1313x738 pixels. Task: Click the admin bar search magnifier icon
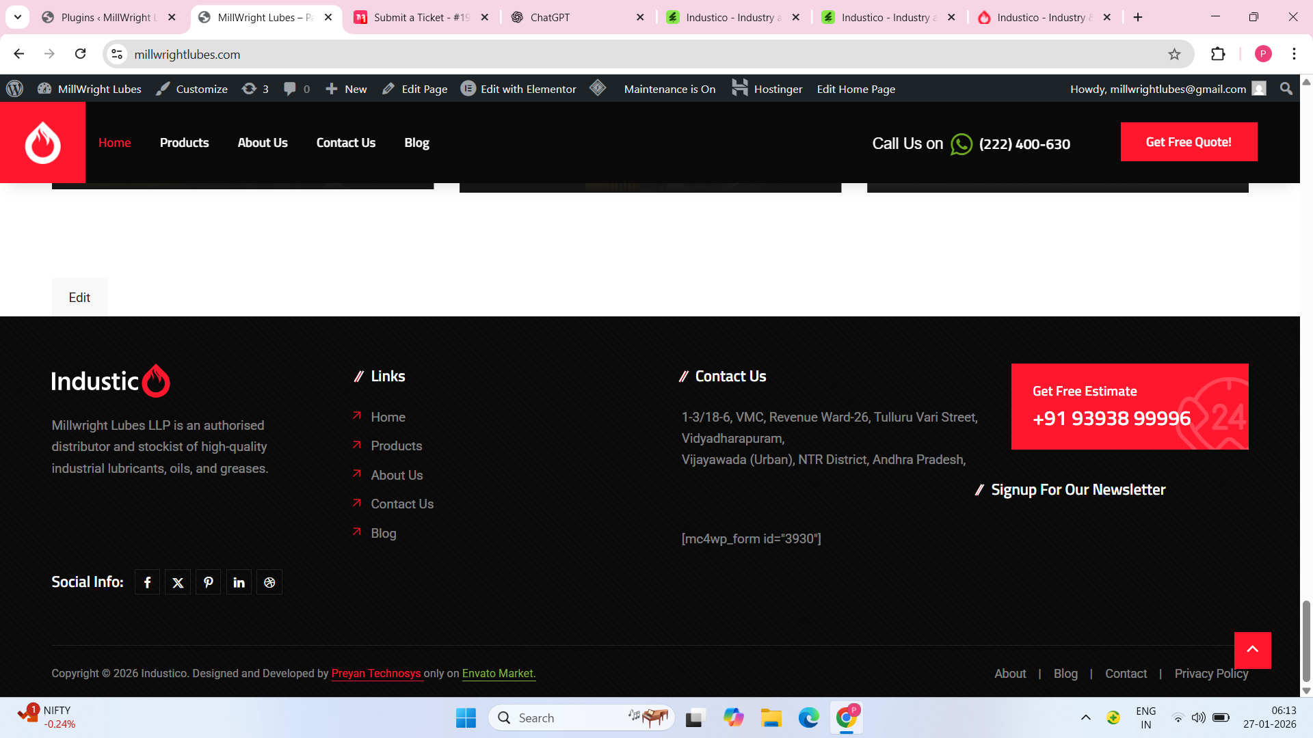coord(1286,89)
